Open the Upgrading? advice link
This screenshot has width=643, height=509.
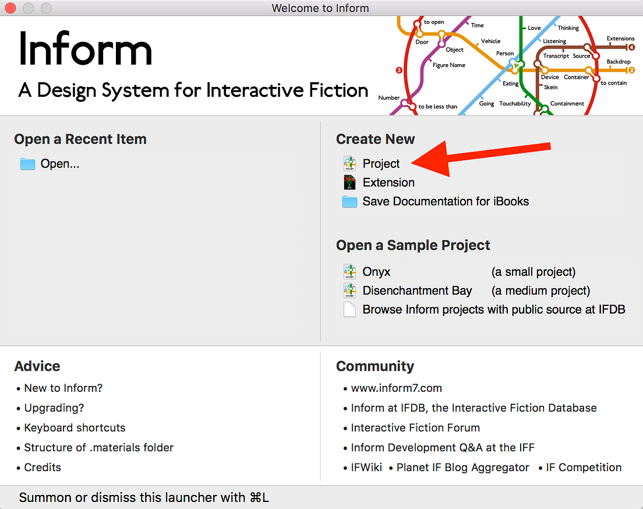pos(54,408)
